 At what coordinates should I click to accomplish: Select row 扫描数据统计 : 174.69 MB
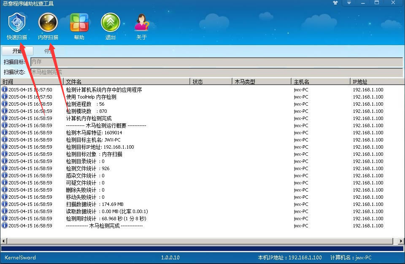[202, 204]
